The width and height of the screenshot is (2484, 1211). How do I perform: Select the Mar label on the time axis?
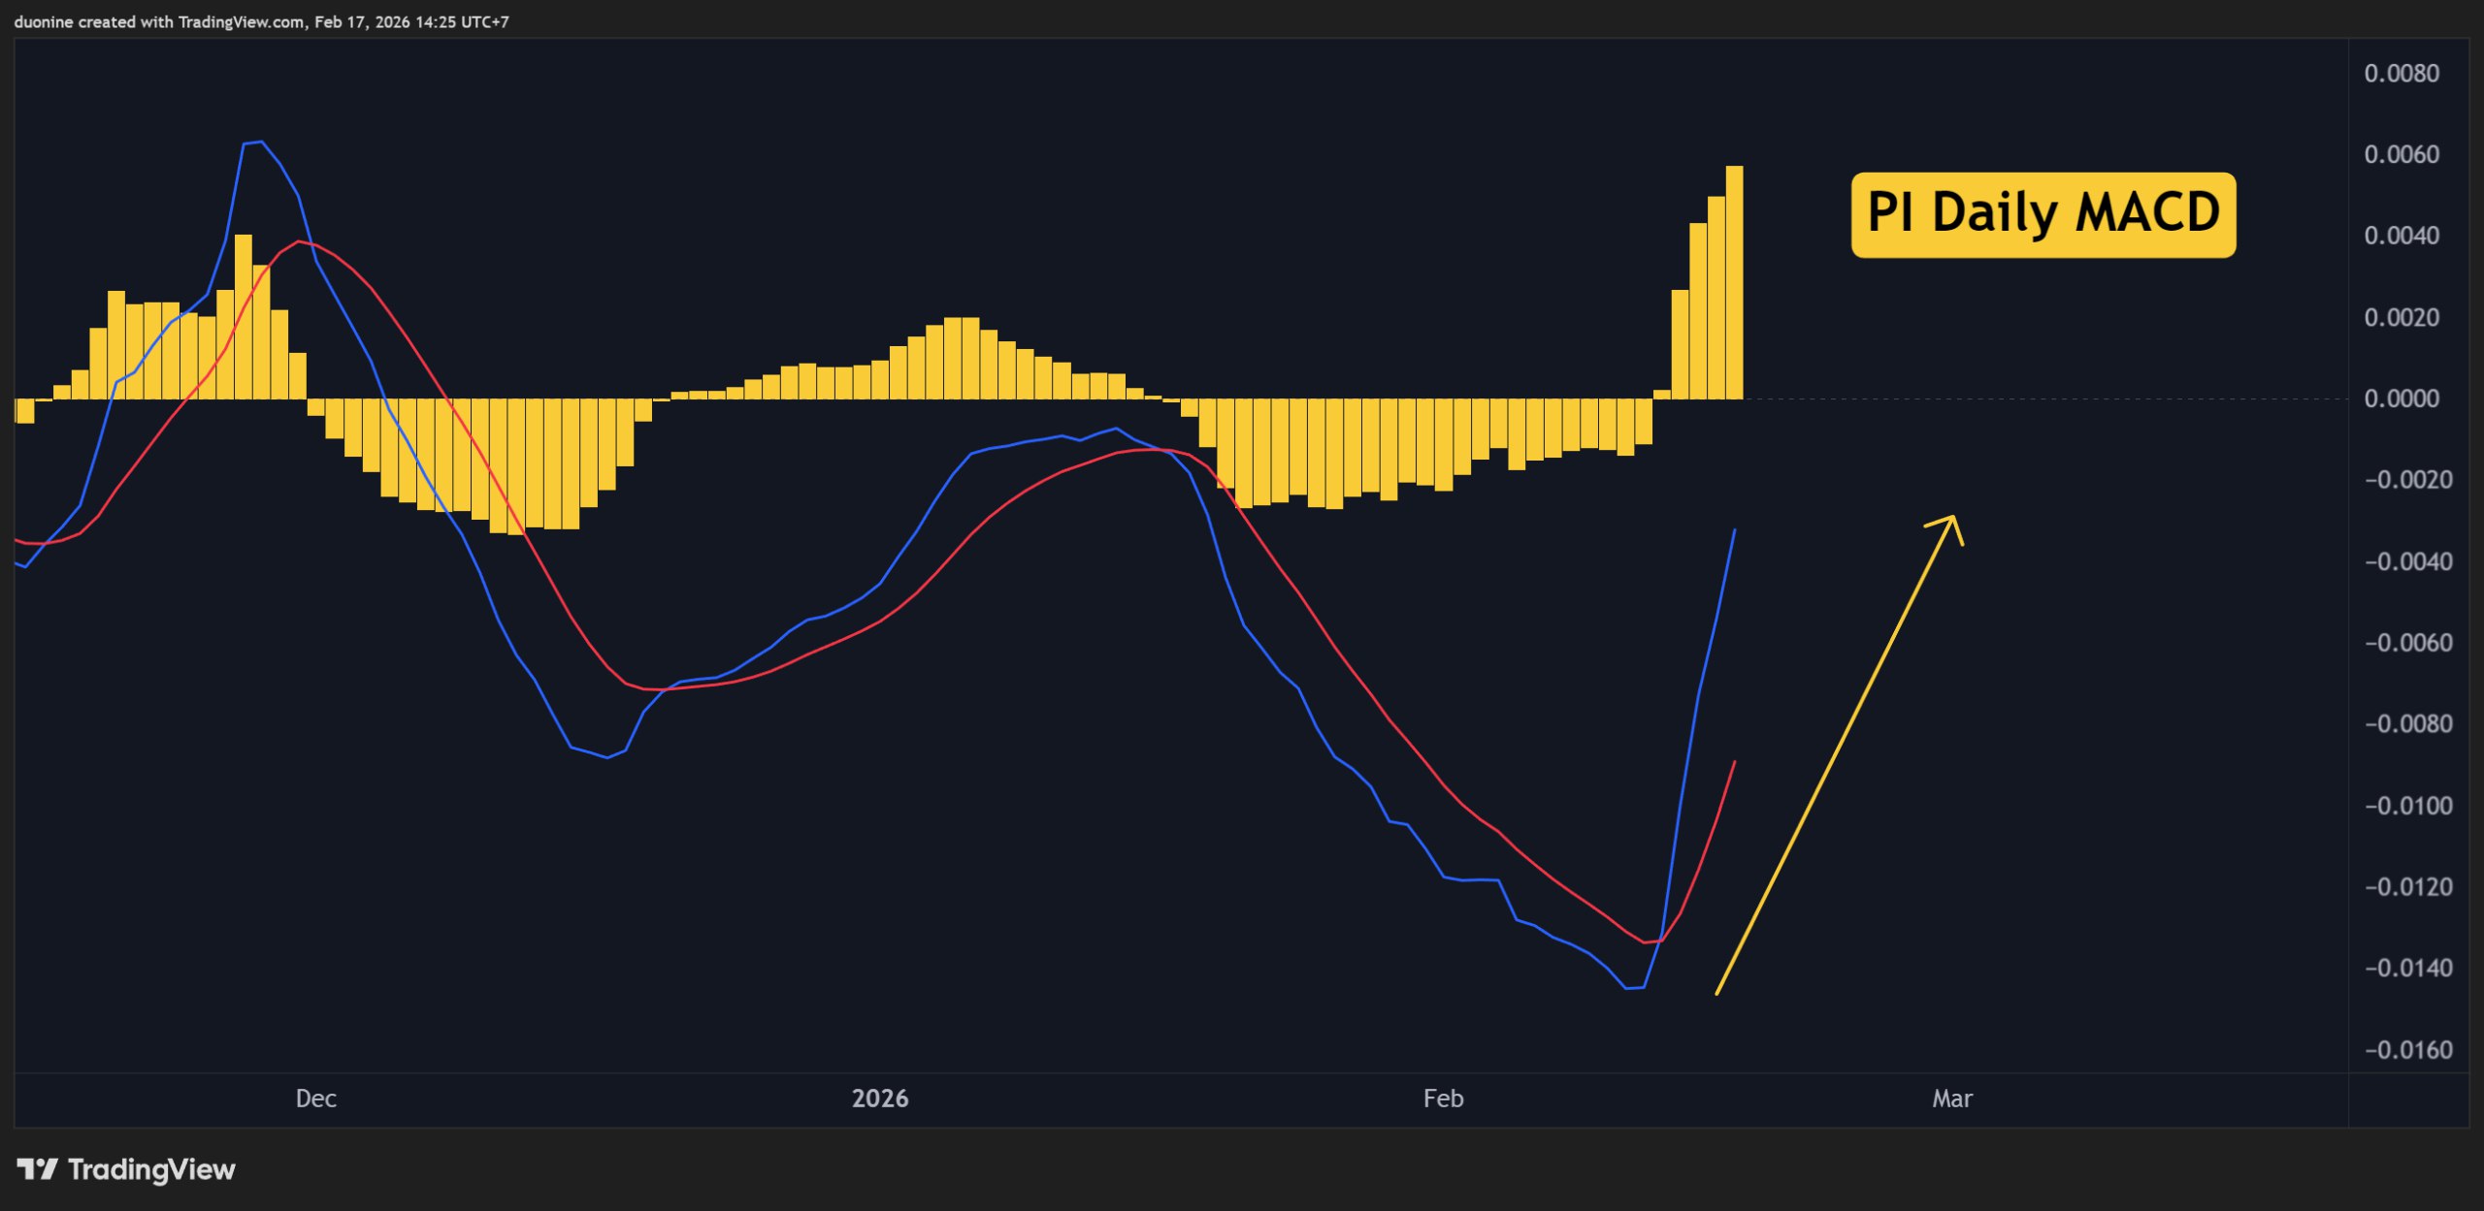click(1953, 1099)
